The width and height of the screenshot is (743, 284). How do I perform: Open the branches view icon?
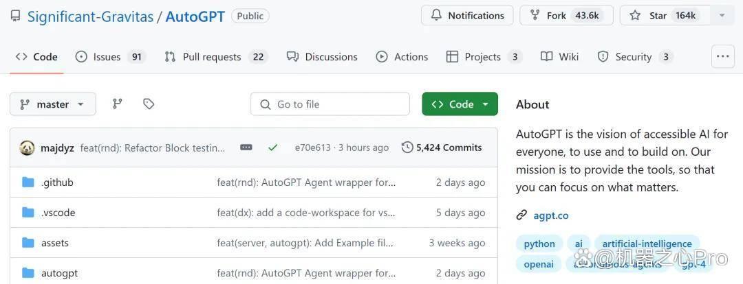(x=118, y=104)
